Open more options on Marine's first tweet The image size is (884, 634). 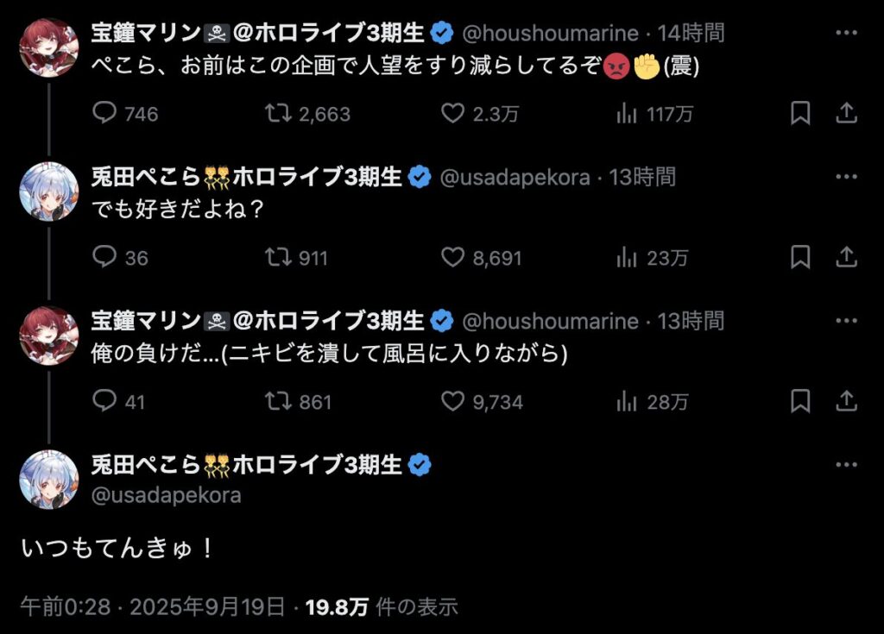847,34
